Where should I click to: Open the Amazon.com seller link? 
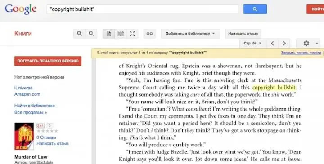pos(27,94)
